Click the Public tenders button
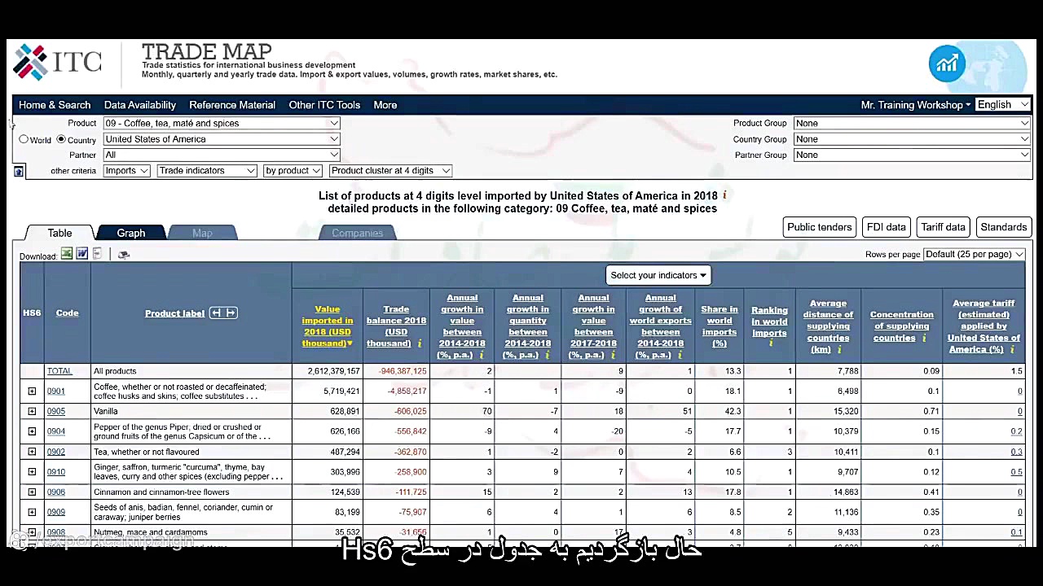1043x586 pixels. click(820, 227)
